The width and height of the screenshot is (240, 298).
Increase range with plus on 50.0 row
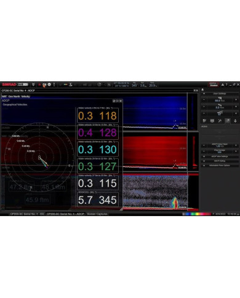pos(236,100)
